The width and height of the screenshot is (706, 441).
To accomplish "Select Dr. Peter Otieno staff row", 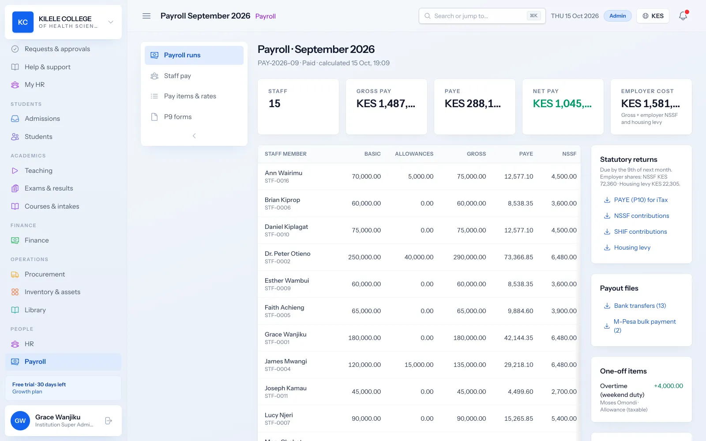I will click(419, 257).
